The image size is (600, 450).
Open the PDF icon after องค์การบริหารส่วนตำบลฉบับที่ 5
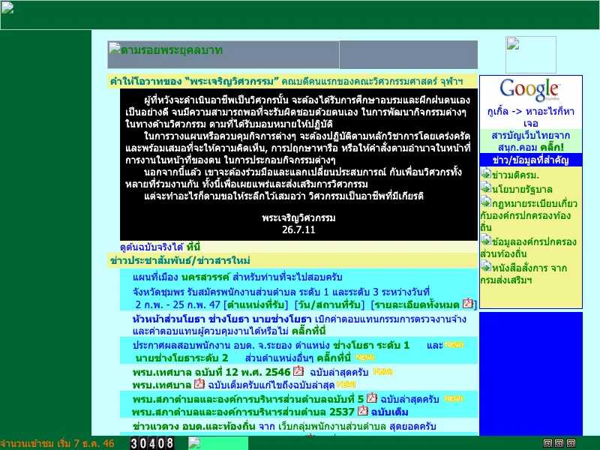tap(371, 398)
